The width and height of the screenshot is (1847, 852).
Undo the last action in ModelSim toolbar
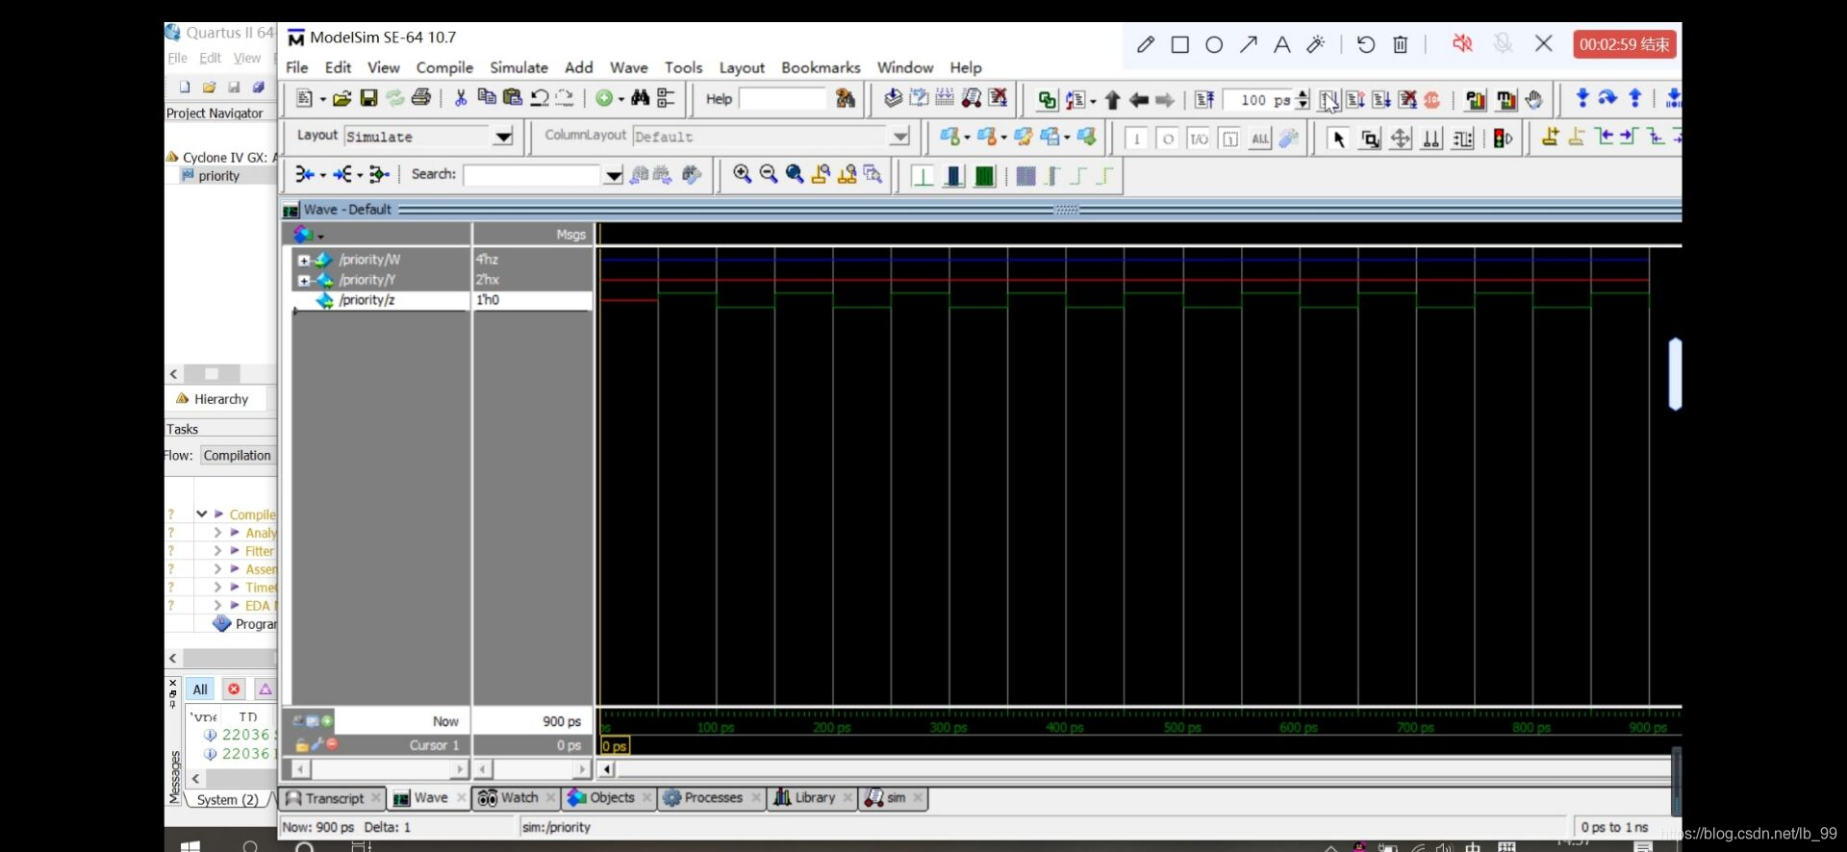539,97
